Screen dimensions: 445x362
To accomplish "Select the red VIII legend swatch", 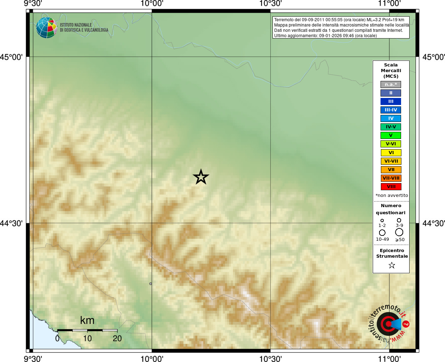I will 391,187.
